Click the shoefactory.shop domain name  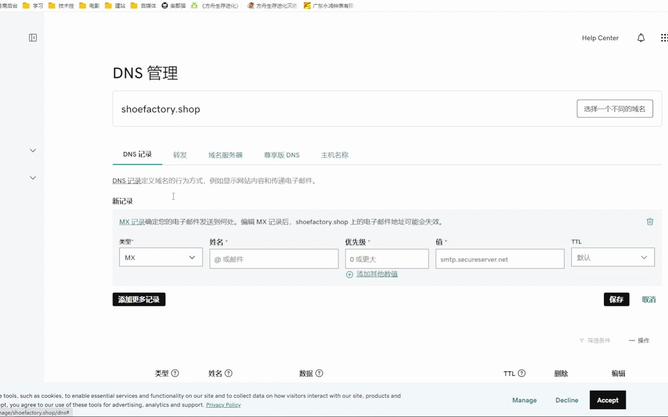[x=160, y=109]
